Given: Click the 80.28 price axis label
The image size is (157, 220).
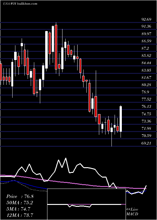Looking at the screenshot, I should pos(146,85).
